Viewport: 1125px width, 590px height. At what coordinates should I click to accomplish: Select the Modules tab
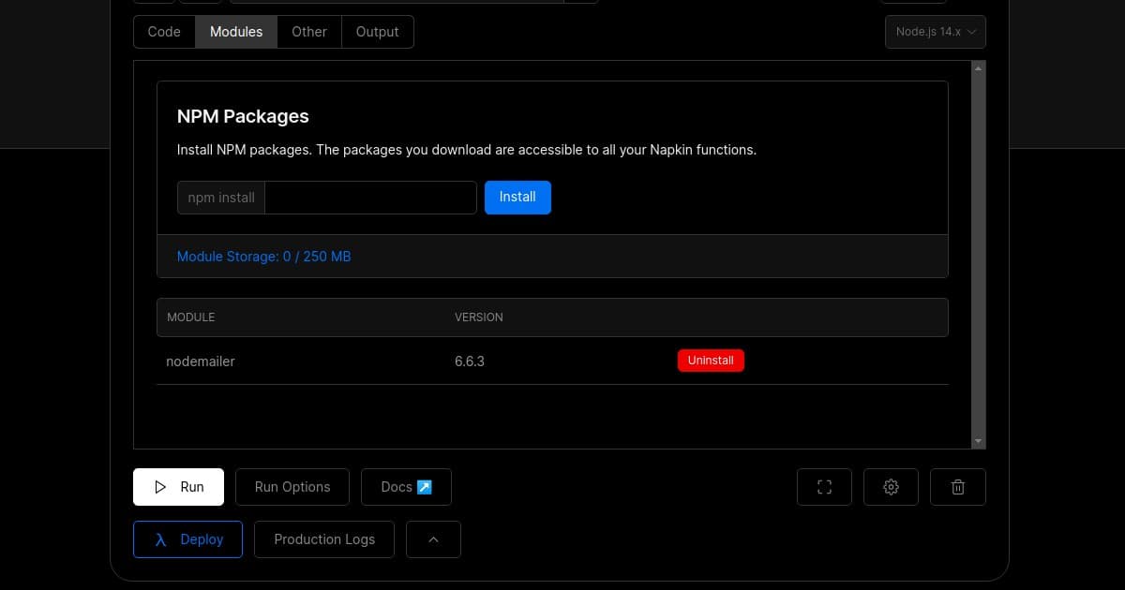point(235,31)
